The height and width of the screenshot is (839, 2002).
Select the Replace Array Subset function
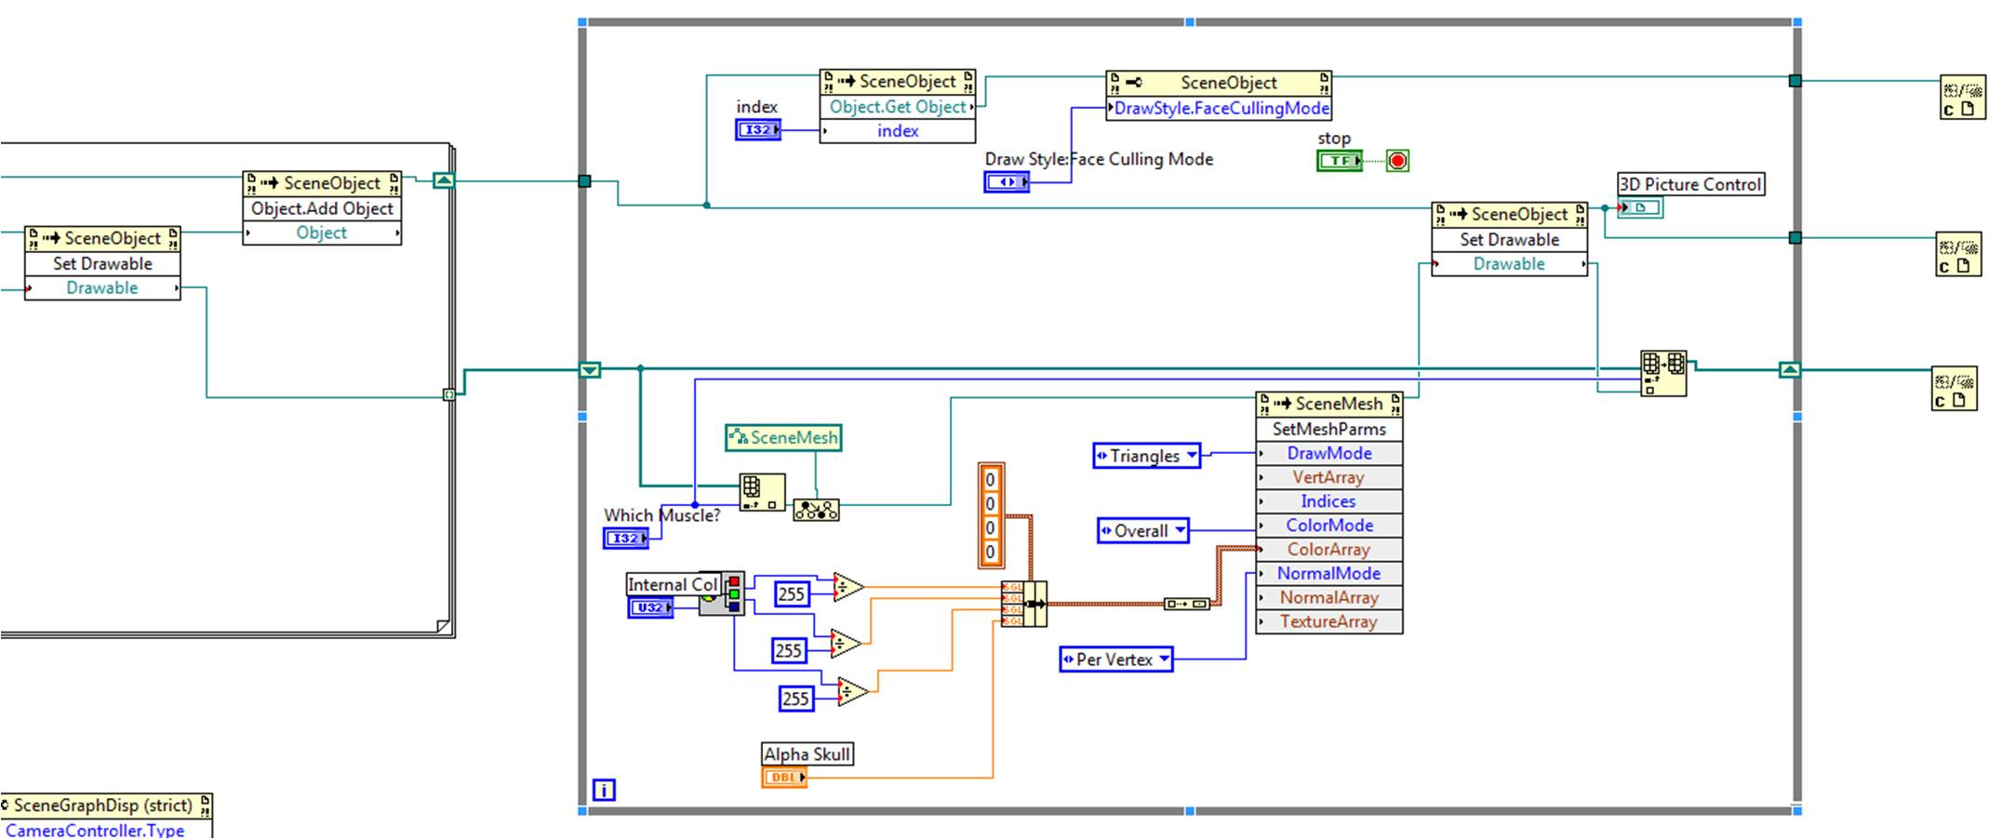pyautogui.click(x=1663, y=373)
